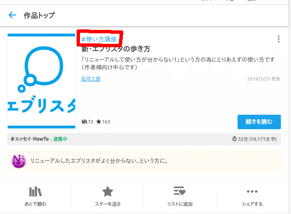Click the star count 163
The width and height of the screenshot is (291, 214).
click(103, 122)
